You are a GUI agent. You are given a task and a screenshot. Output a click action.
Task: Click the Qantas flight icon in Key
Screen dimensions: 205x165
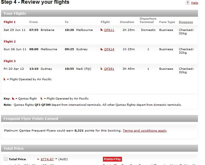click(x=13, y=98)
